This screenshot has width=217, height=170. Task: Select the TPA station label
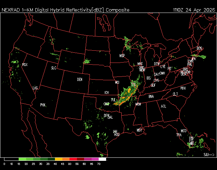click(179, 135)
